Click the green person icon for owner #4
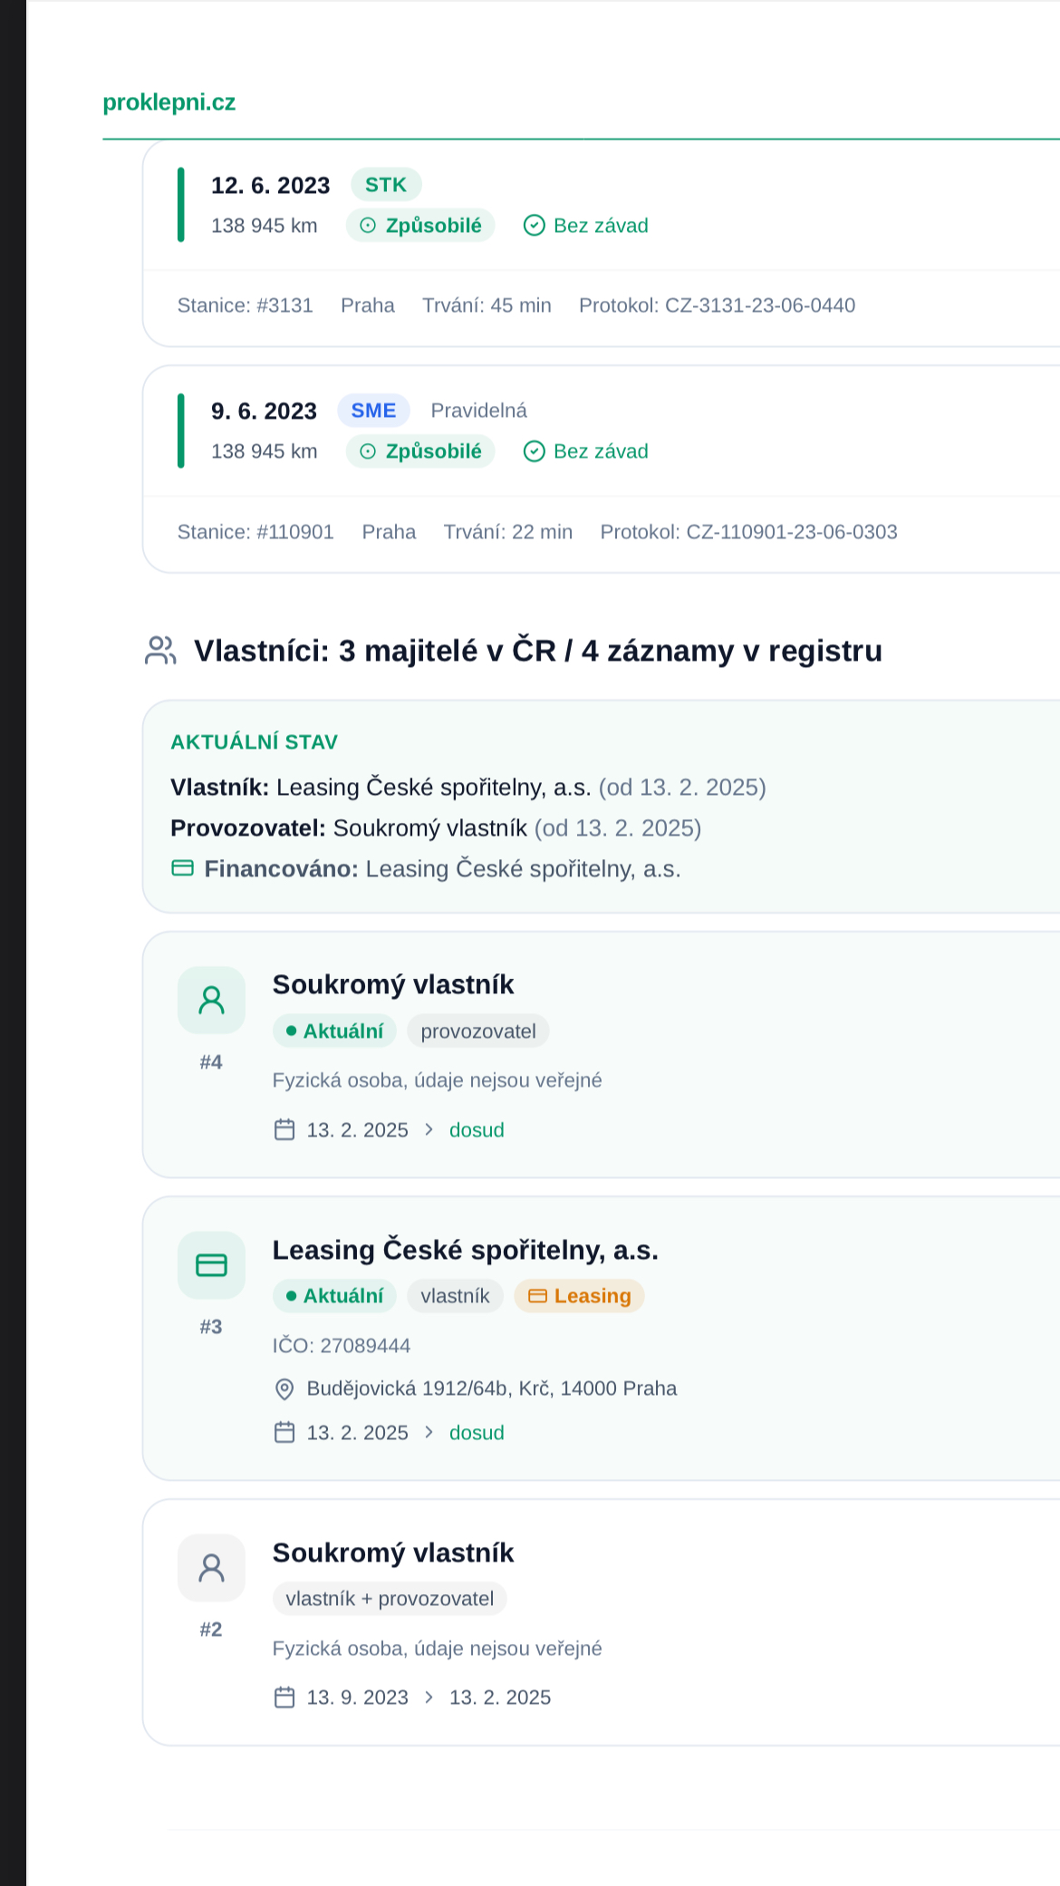 tap(211, 1000)
